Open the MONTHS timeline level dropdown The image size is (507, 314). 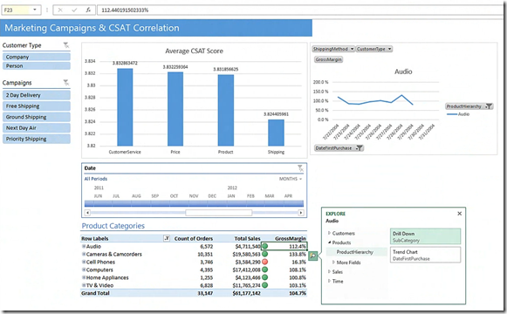(291, 179)
